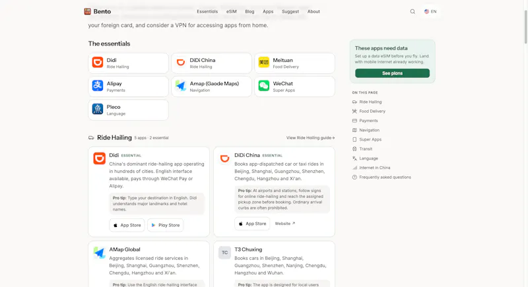Click the AMap Global card title

pos(125,249)
